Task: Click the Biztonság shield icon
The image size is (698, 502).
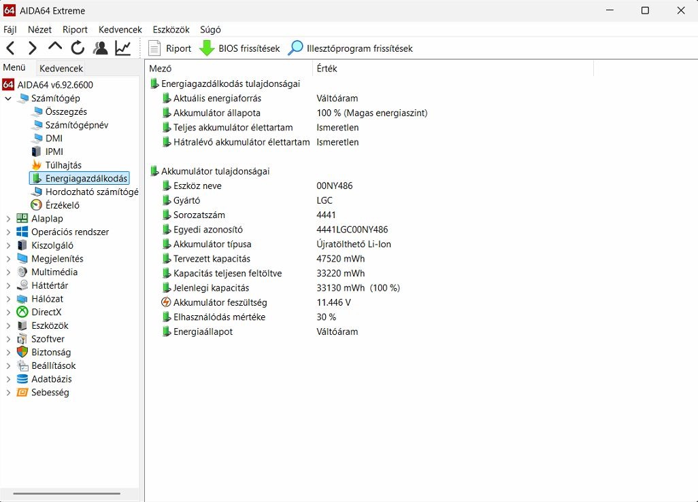Action: pyautogui.click(x=22, y=352)
